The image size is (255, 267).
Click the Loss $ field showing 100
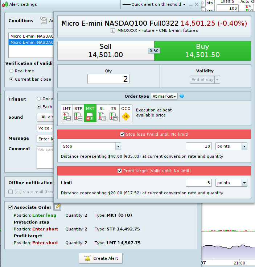(227, 8)
